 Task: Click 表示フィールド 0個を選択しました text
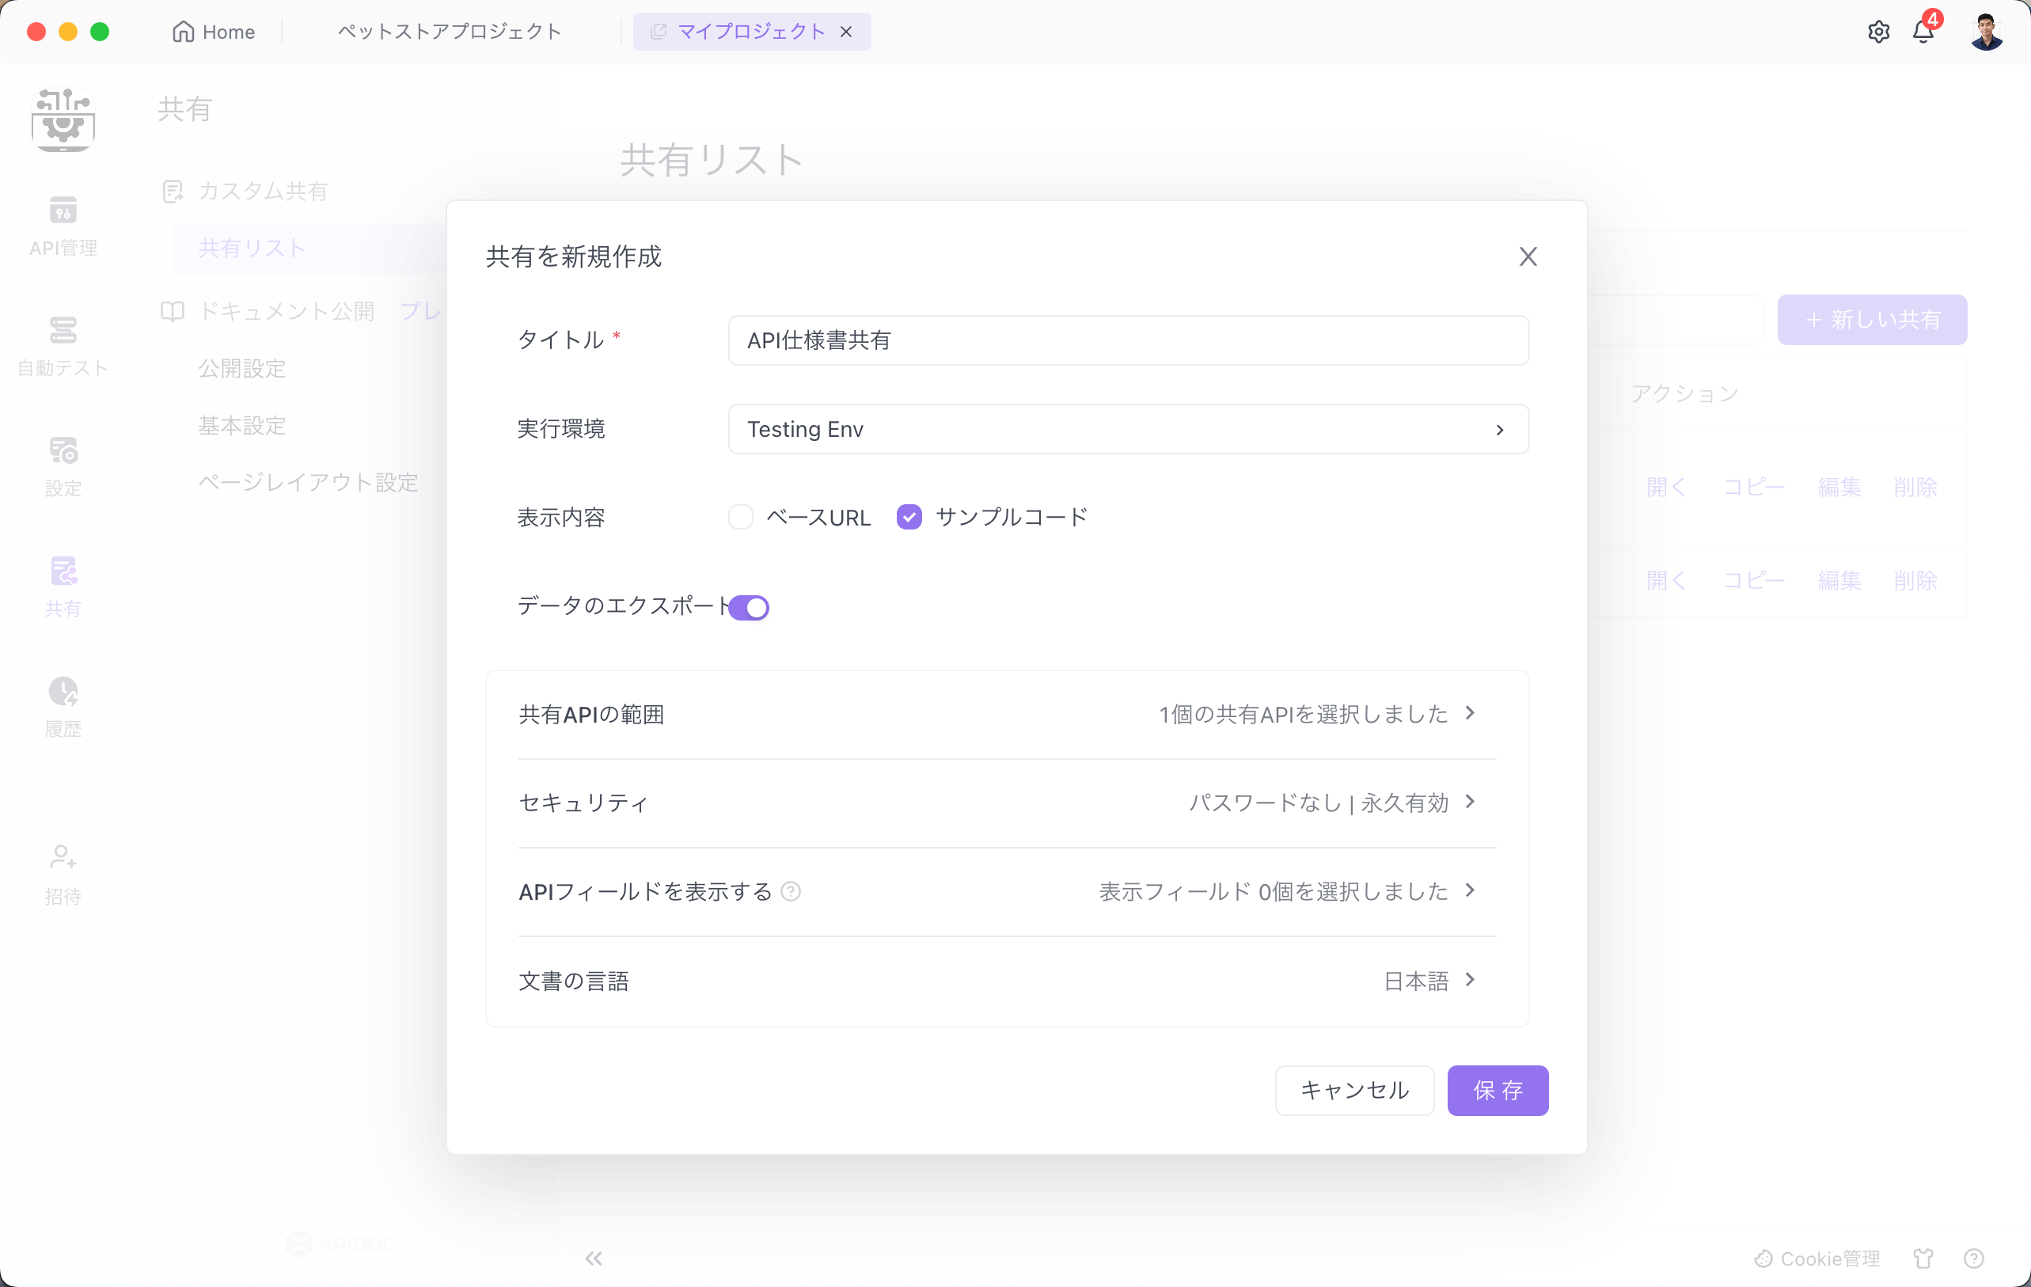[x=1274, y=891]
